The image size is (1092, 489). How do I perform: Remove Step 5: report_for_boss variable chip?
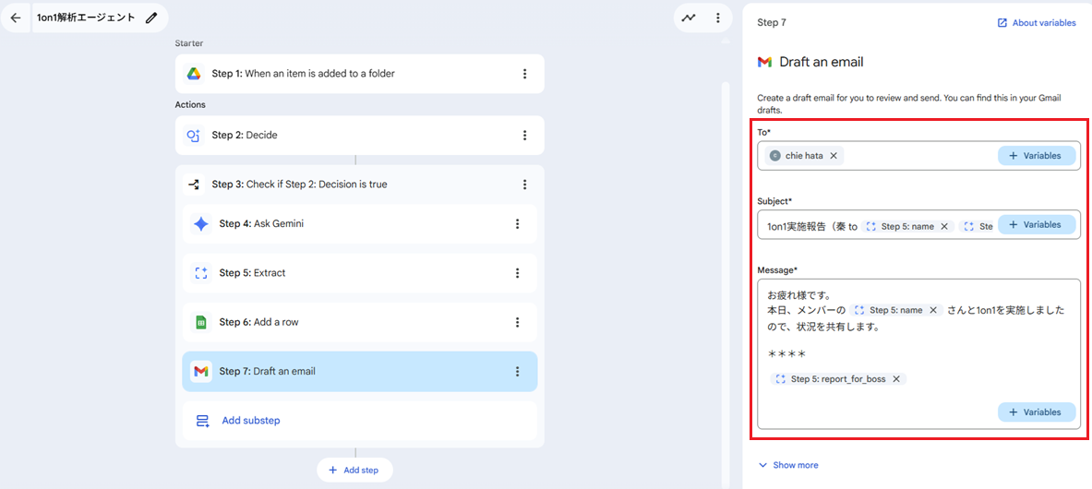pos(896,379)
